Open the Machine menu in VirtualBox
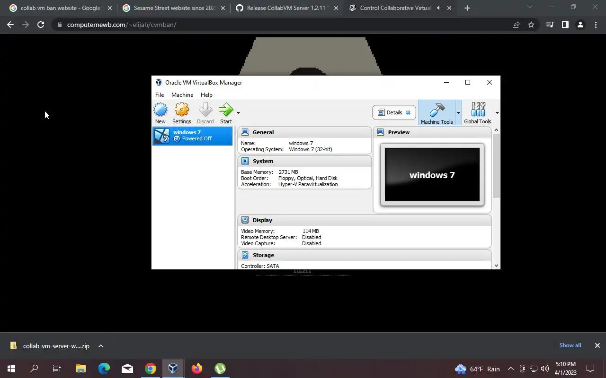This screenshot has height=378, width=606. [x=182, y=95]
